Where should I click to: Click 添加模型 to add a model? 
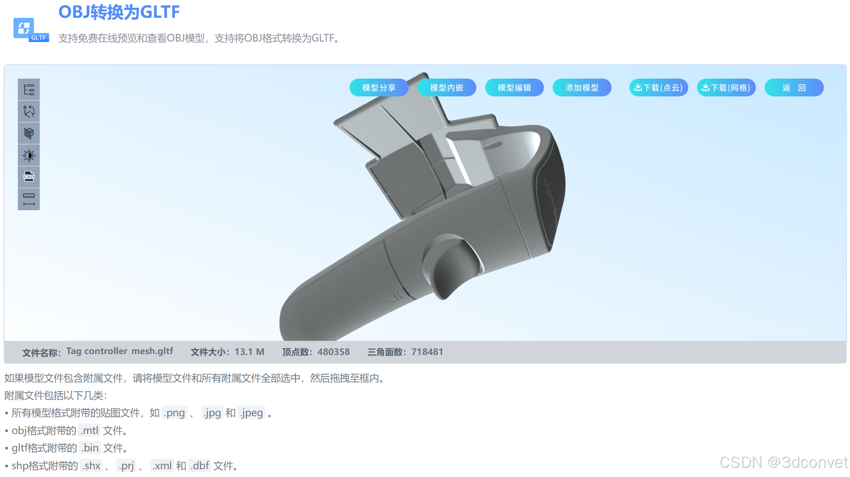click(582, 87)
